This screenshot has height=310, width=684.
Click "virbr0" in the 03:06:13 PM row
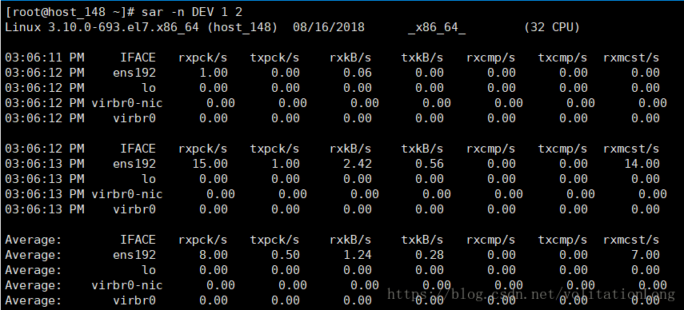point(134,209)
